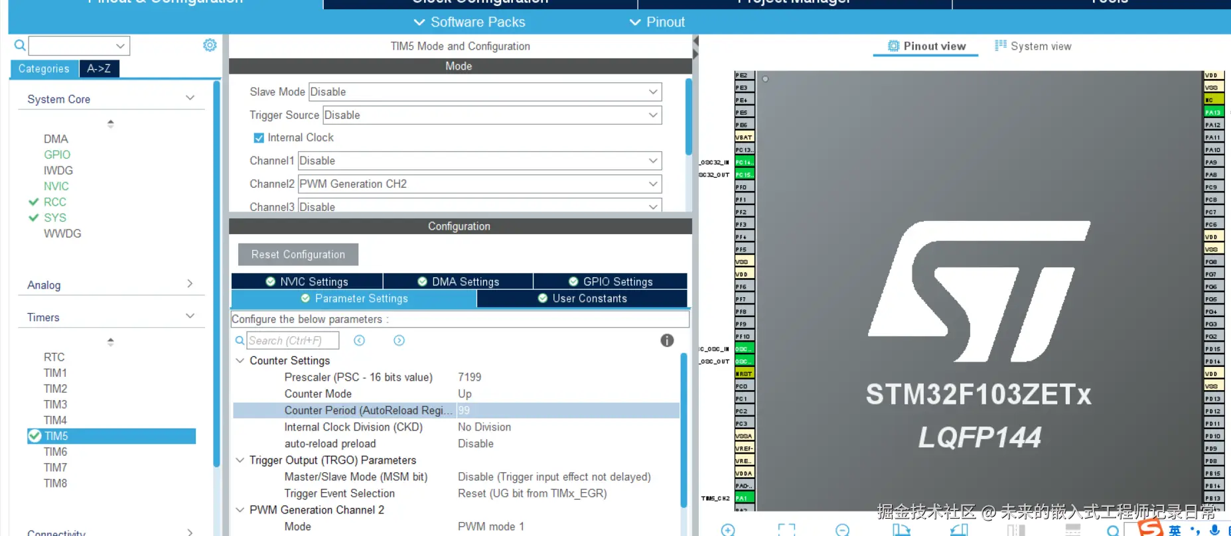Screen dimensions: 1231x536
Task: Open Channel2 PWM Generation CH2 dropdown
Action: coord(480,184)
